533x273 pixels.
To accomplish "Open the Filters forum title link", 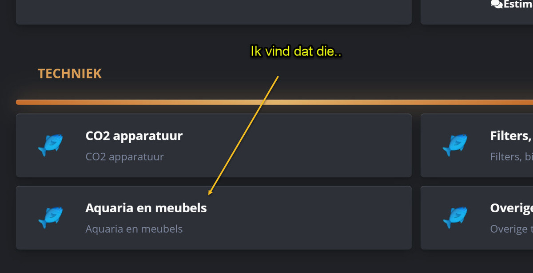I will [511, 136].
